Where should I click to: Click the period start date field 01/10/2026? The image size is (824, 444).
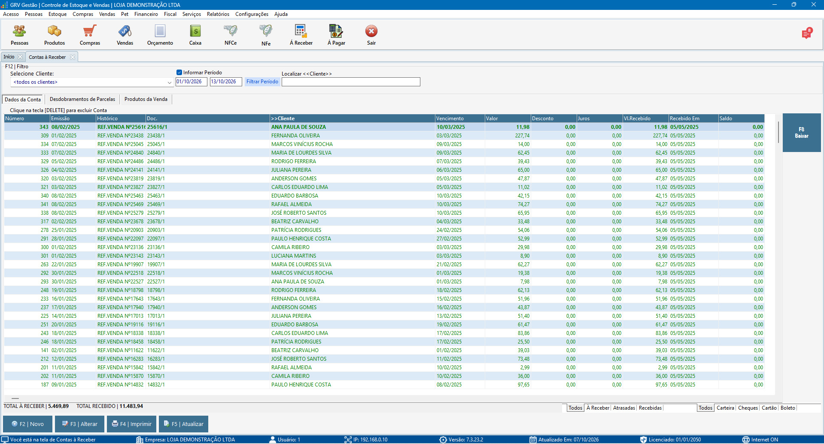pos(192,82)
